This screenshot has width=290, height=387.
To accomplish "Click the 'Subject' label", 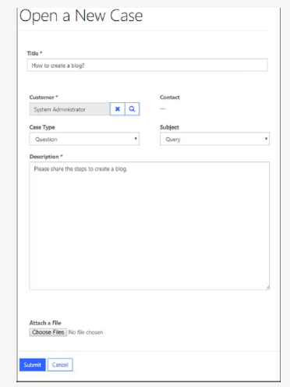I will [x=169, y=127].
